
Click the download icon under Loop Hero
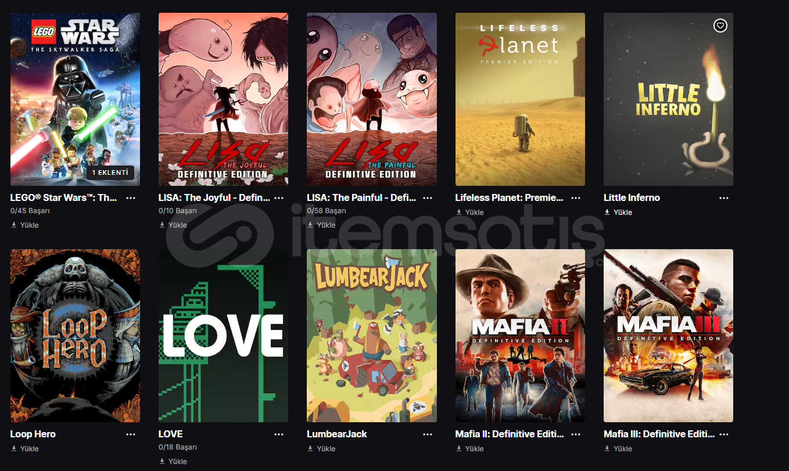click(13, 449)
